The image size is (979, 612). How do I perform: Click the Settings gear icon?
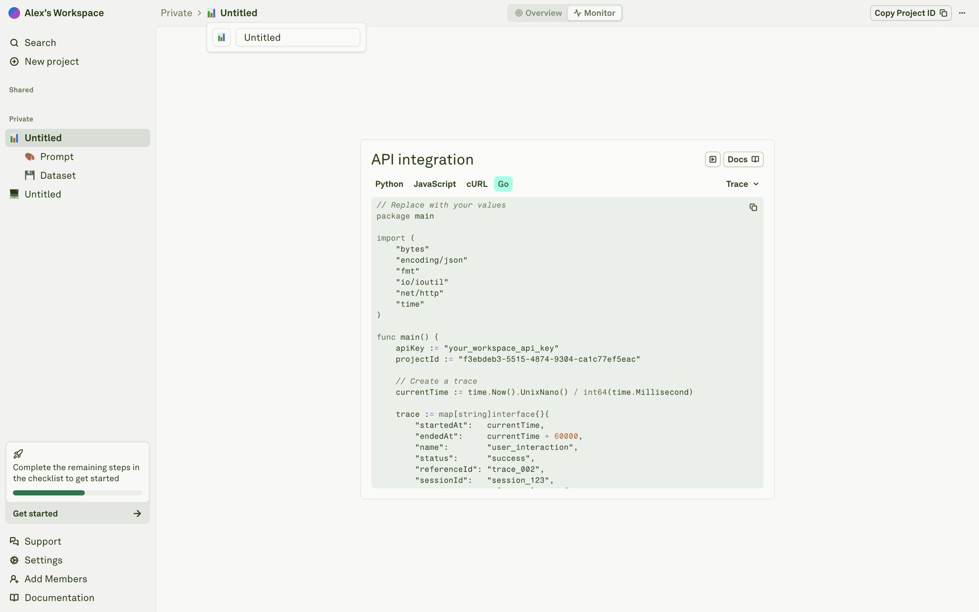click(14, 560)
